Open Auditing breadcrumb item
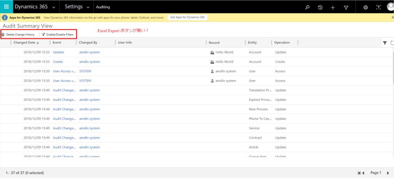This screenshot has width=394, height=183. (x=103, y=7)
